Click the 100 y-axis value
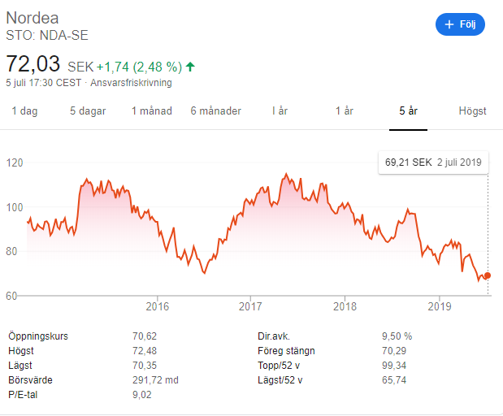This screenshot has height=416, width=503. (15, 207)
